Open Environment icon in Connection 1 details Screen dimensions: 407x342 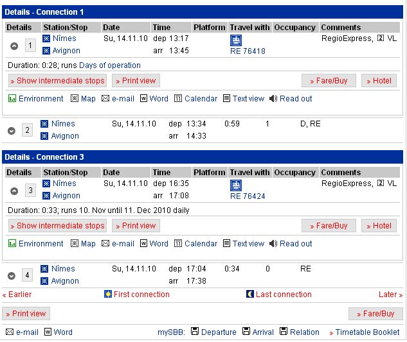tap(12, 98)
